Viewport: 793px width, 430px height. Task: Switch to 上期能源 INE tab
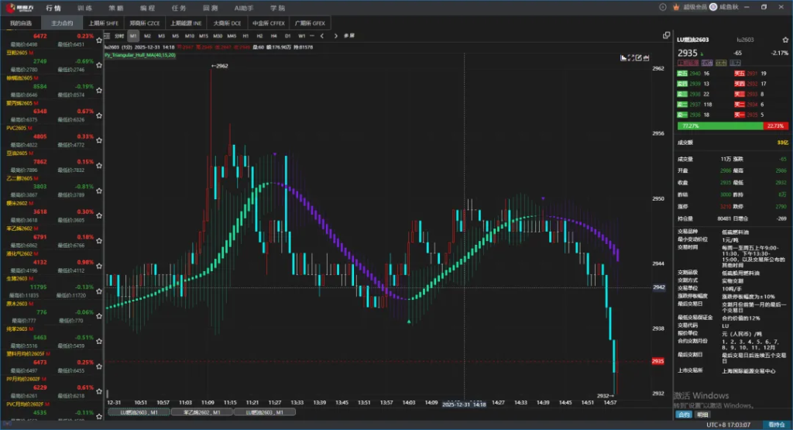[x=186, y=23]
